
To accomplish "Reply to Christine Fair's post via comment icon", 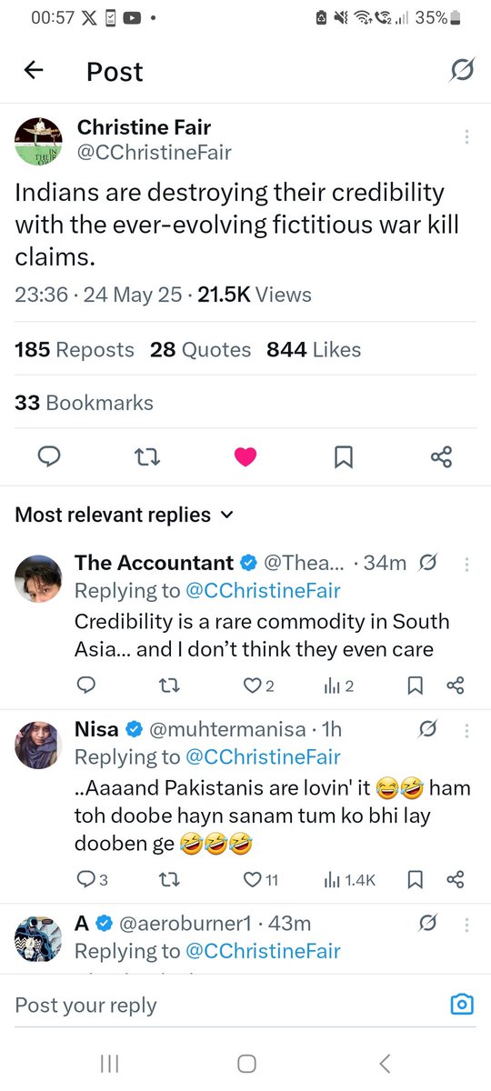I will pyautogui.click(x=49, y=457).
